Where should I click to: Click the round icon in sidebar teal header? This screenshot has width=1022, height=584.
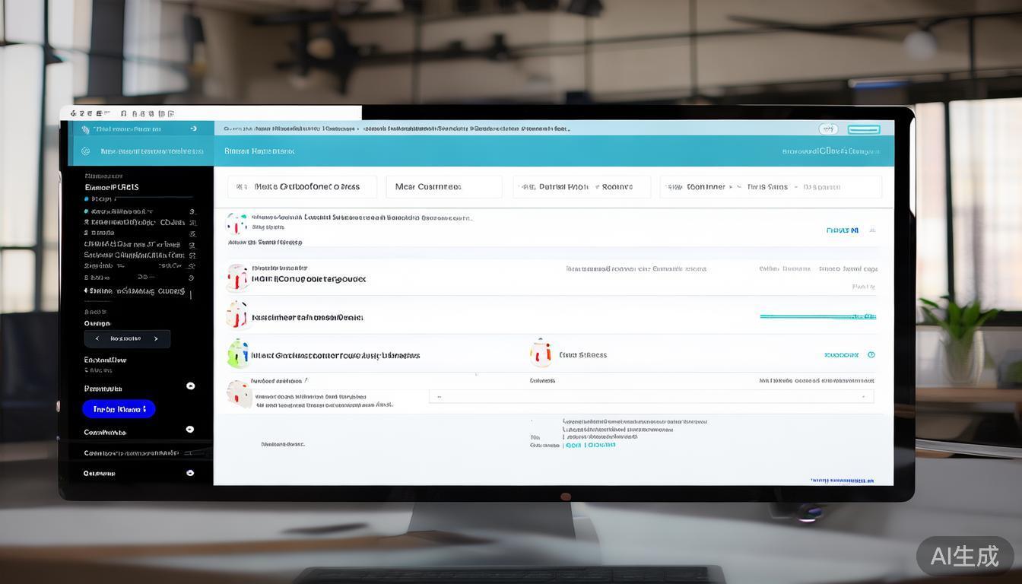[85, 151]
